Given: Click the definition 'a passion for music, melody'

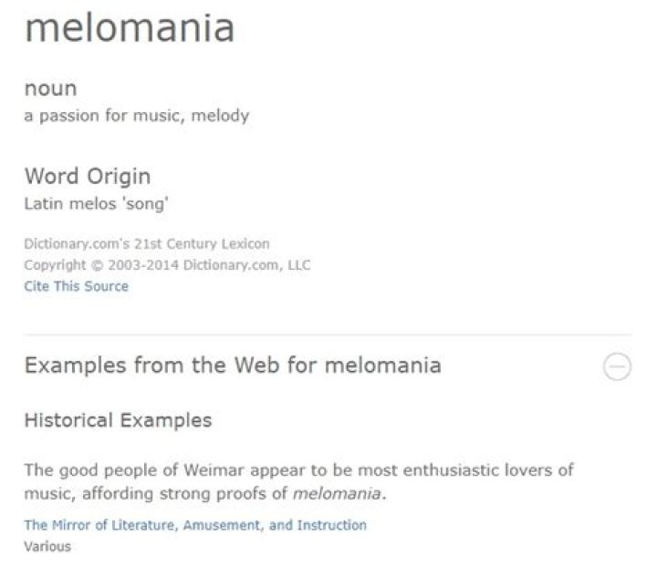Looking at the screenshot, I should [x=136, y=116].
